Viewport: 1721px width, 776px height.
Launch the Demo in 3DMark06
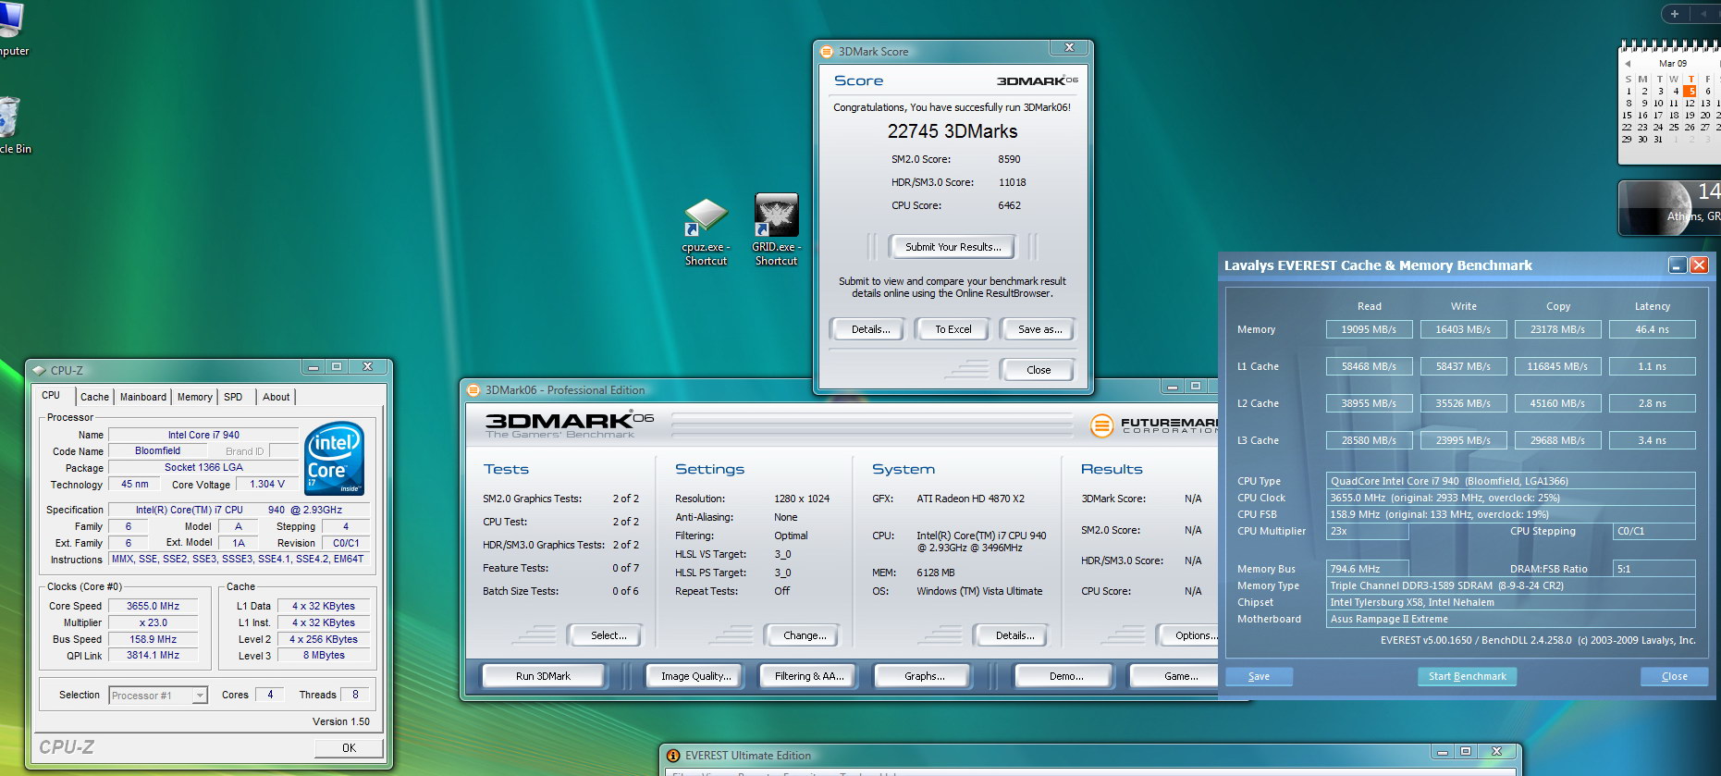[1065, 676]
